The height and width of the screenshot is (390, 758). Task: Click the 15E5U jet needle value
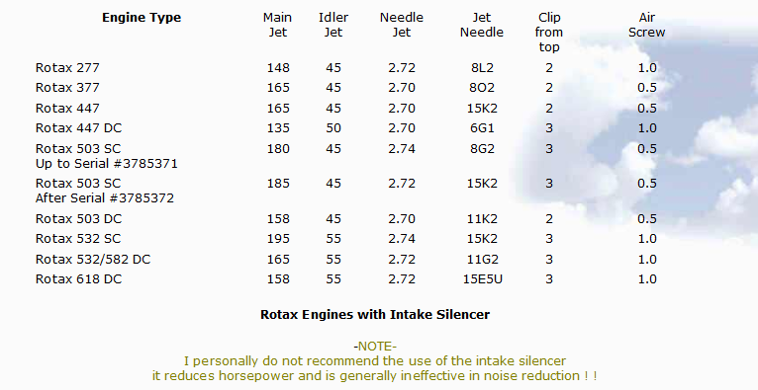point(483,279)
